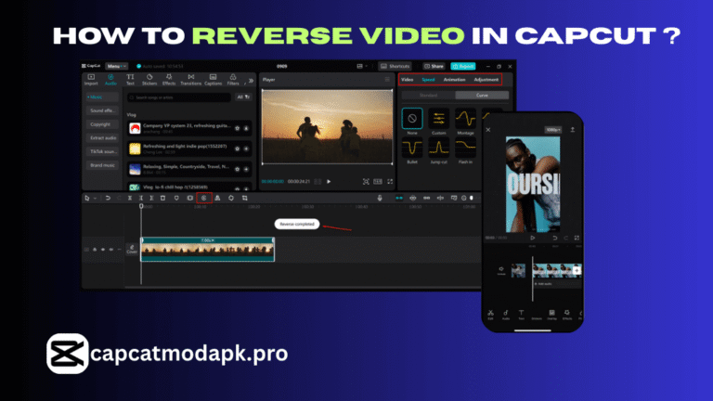Click the Rotate clip icon

pos(231,198)
